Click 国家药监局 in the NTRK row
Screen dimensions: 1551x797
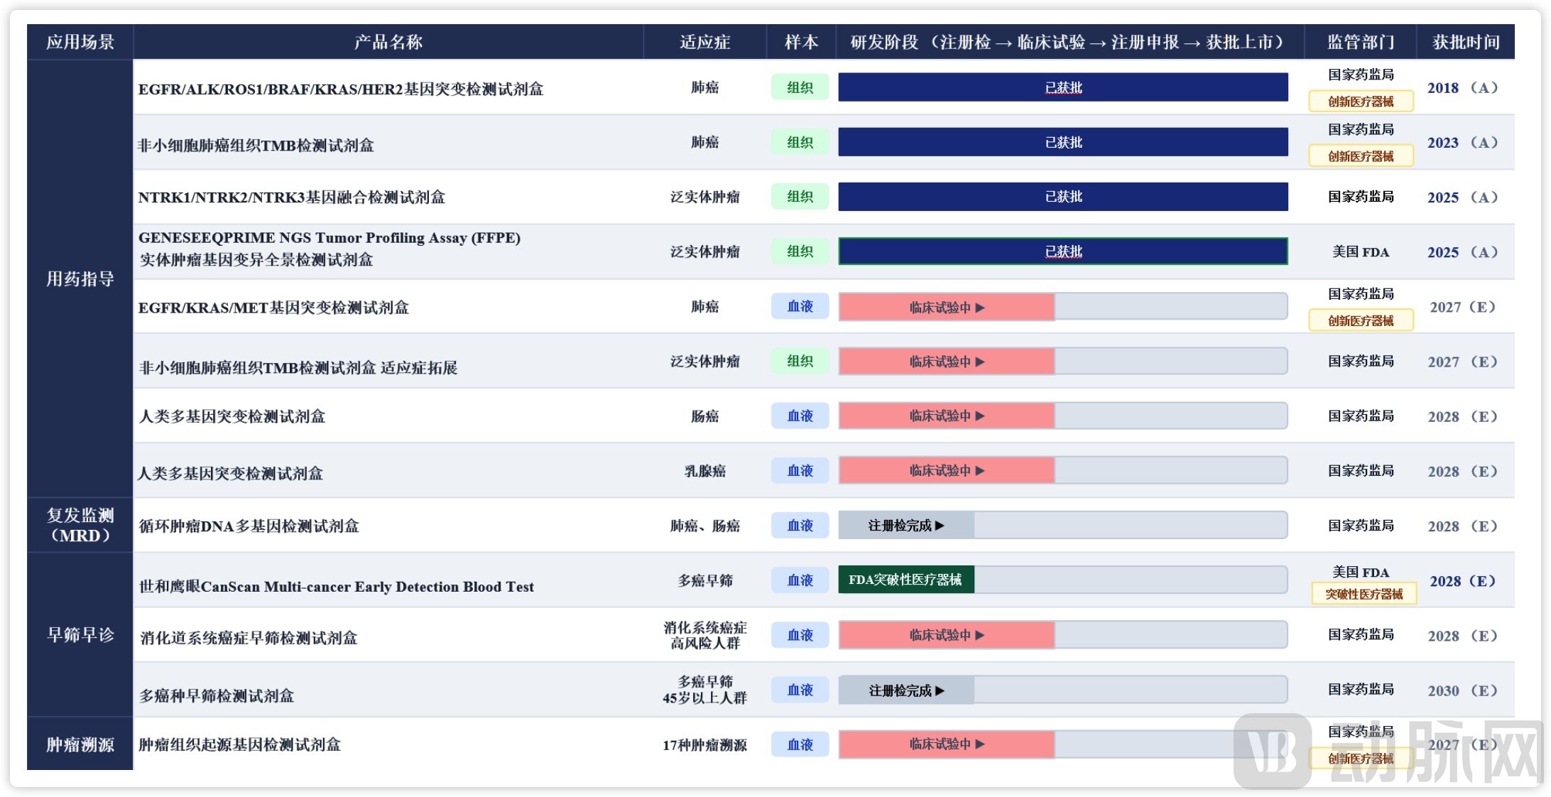click(1361, 197)
